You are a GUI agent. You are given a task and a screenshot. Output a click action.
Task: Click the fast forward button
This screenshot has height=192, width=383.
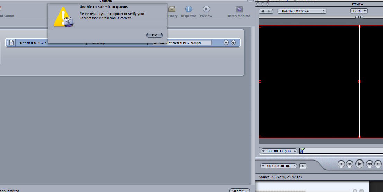click(369, 164)
